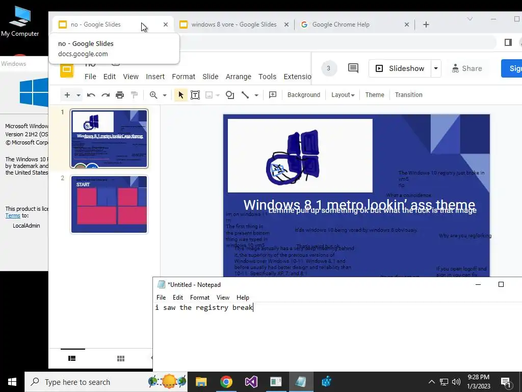Select slide 2 thumbnail with START
Screen dimensions: 522x392
point(109,204)
